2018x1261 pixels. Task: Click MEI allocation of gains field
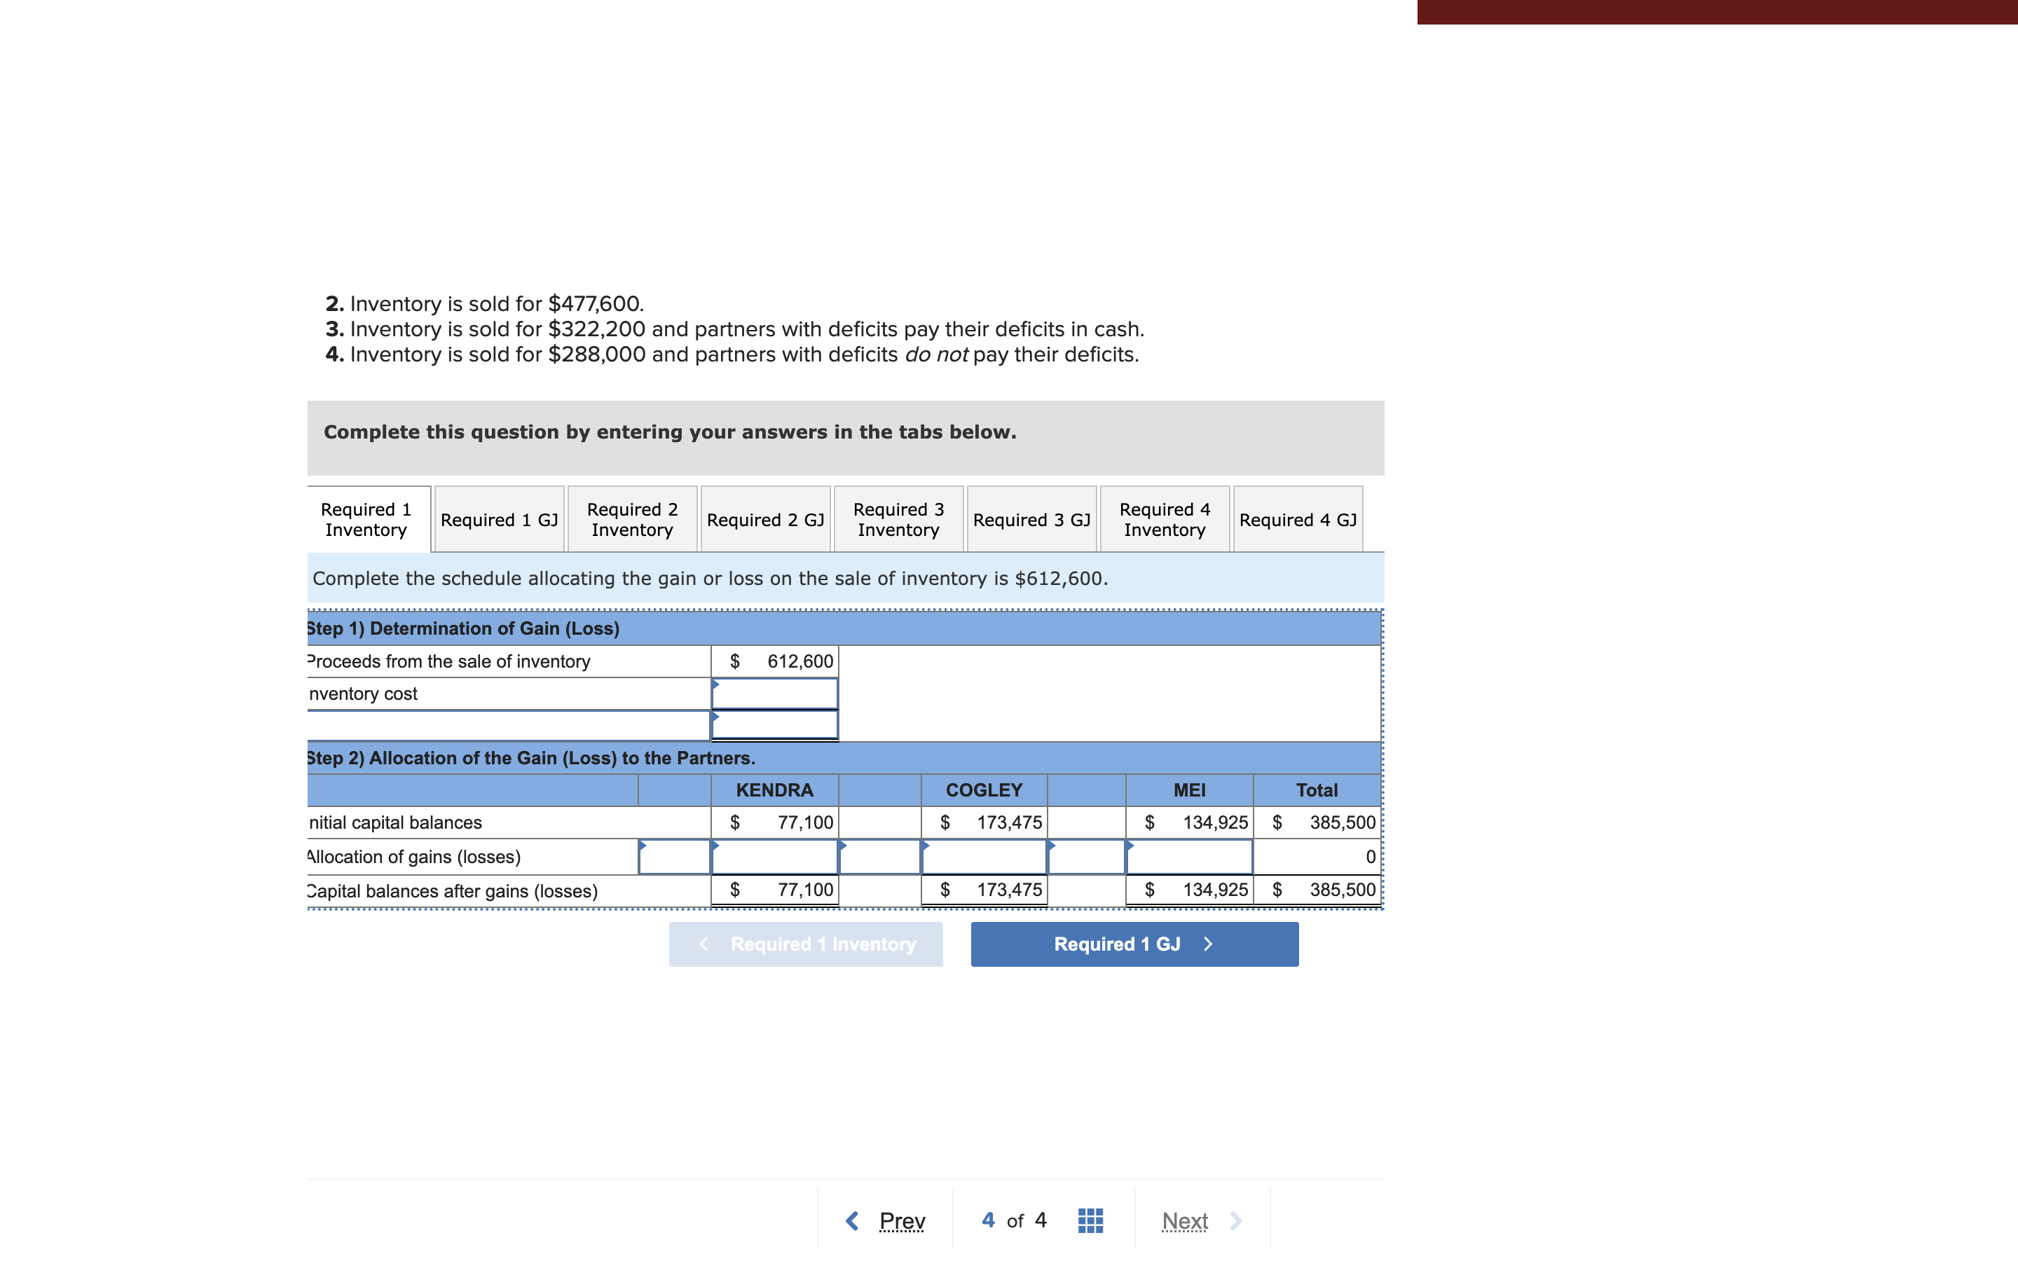click(x=1189, y=857)
